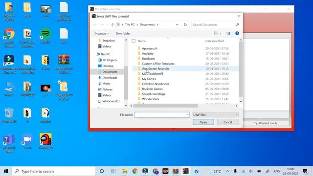Switch to WinRAR on the taskbar
This screenshot has height=176, width=313.
click(176, 171)
